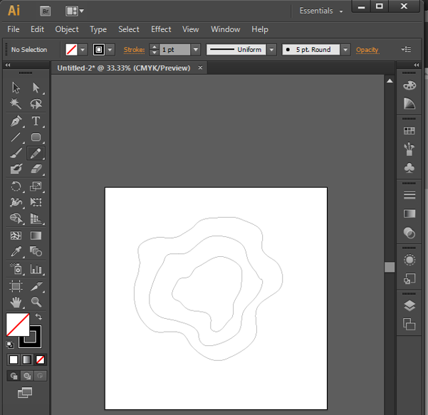
Task: Select the Type tool
Action: tap(36, 121)
